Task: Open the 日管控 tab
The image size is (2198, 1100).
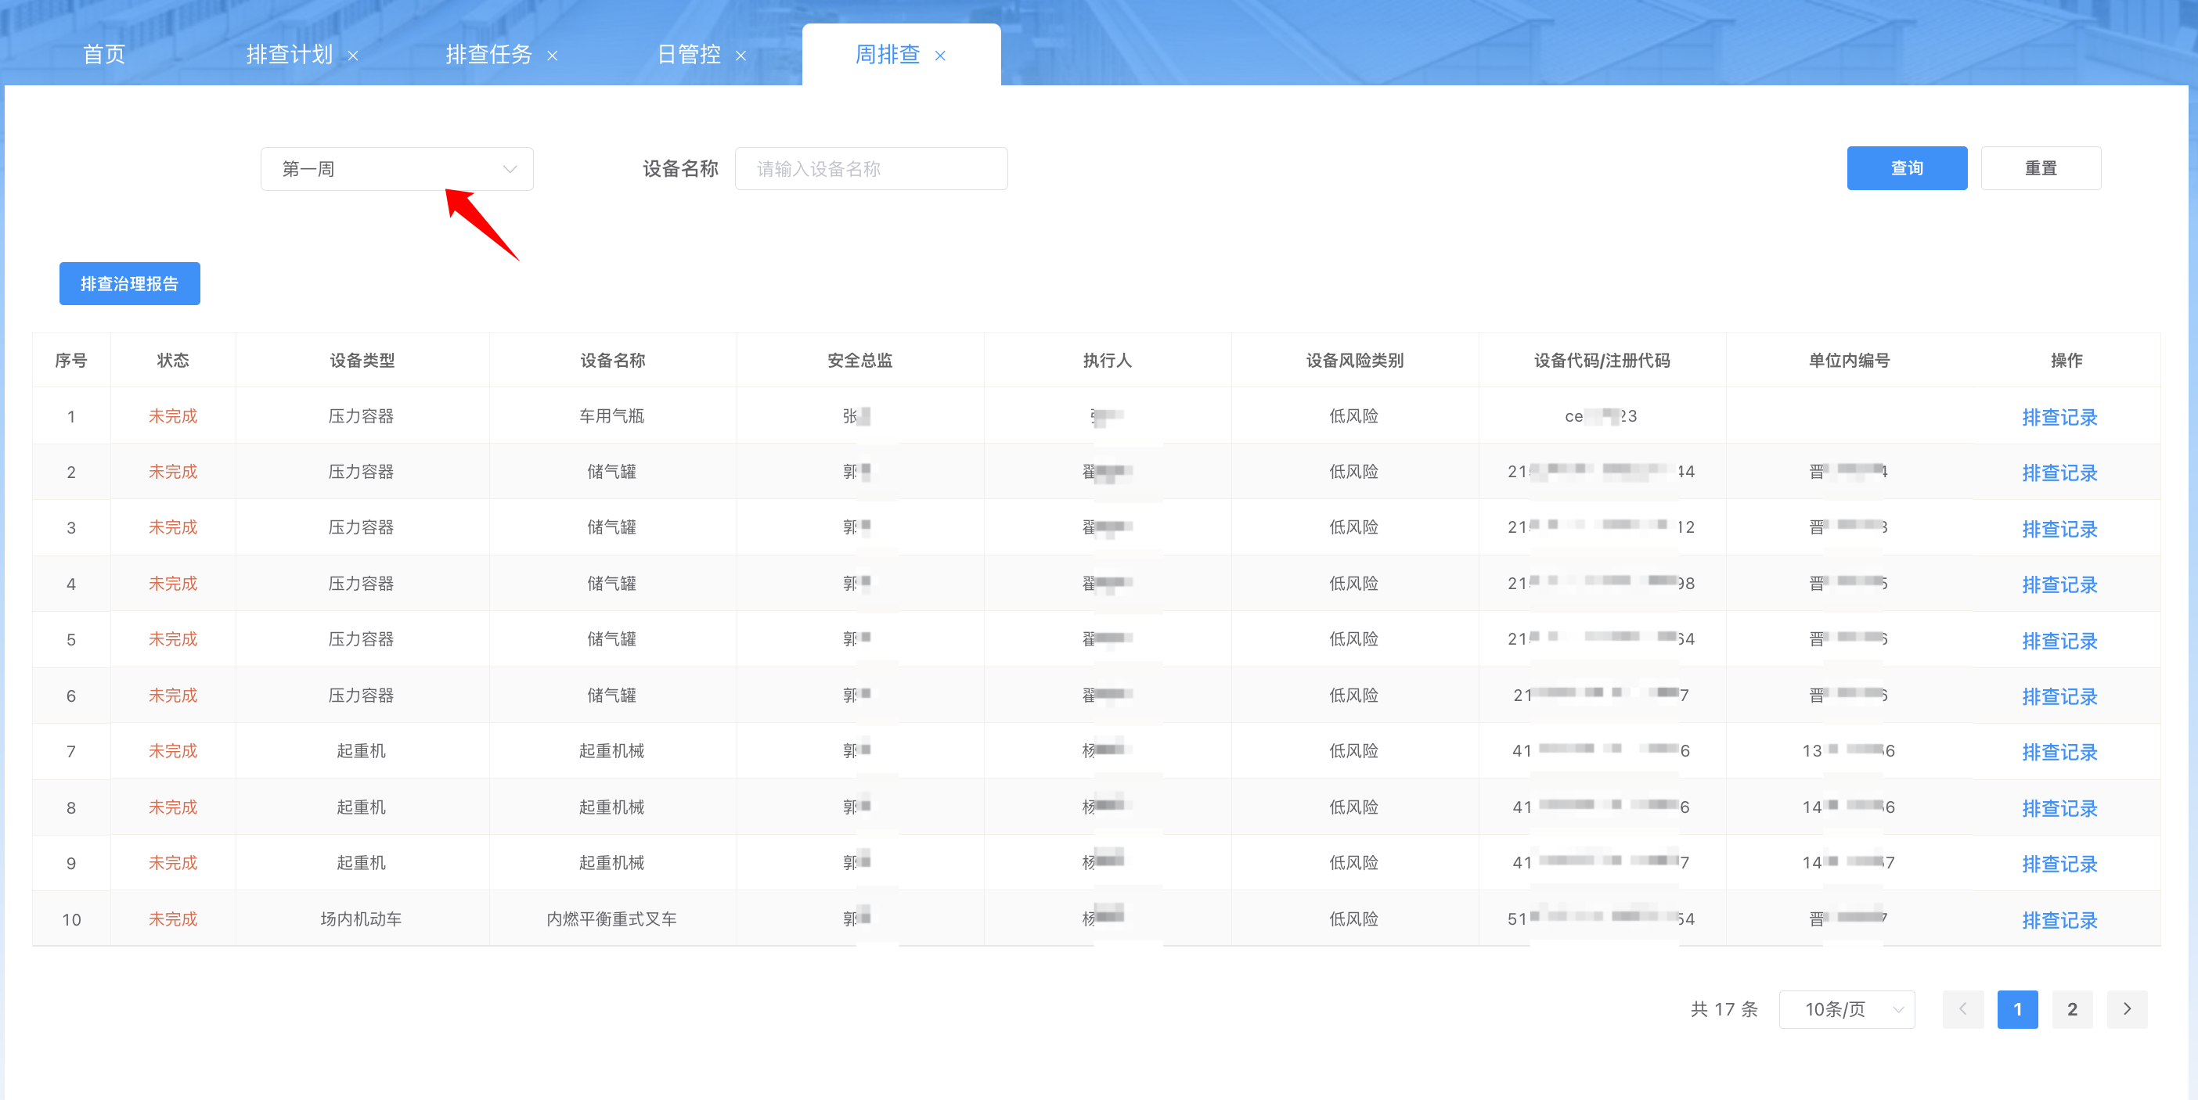Action: click(x=689, y=55)
